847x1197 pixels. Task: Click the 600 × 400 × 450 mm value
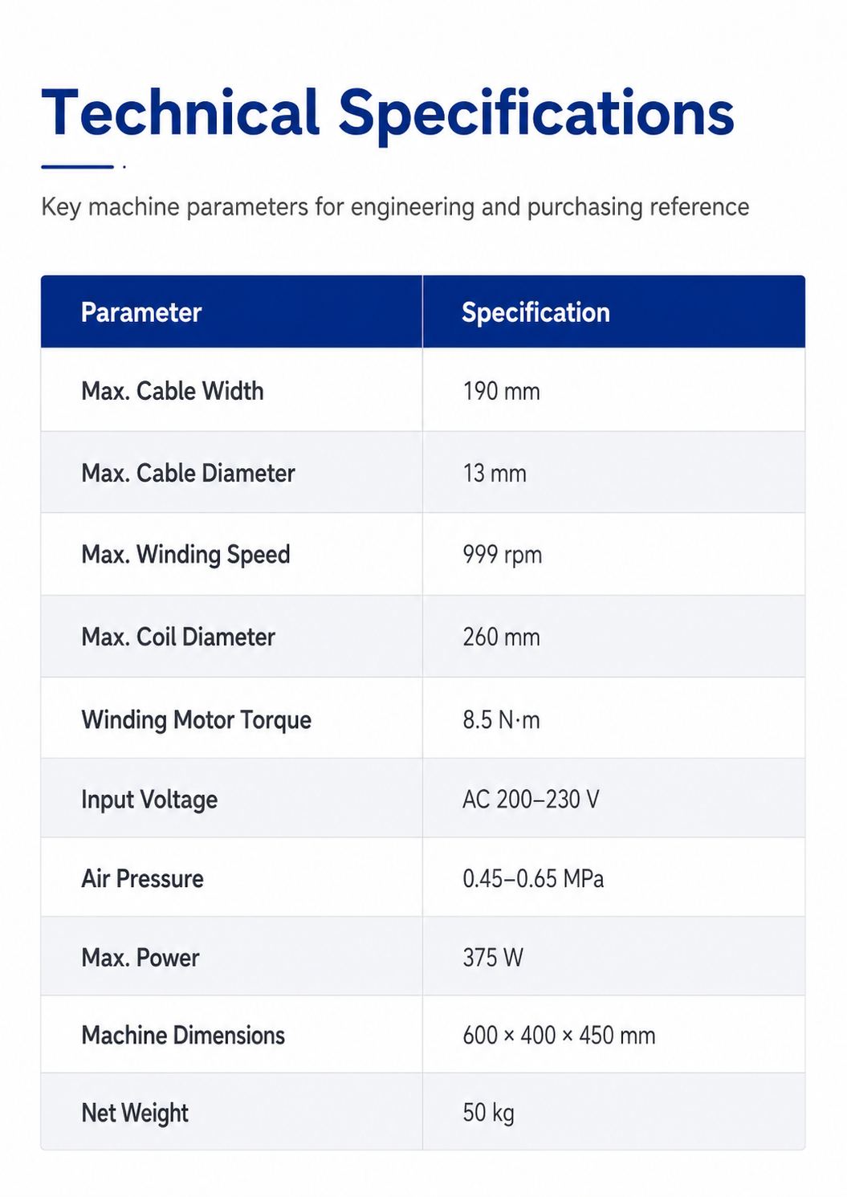point(559,1035)
